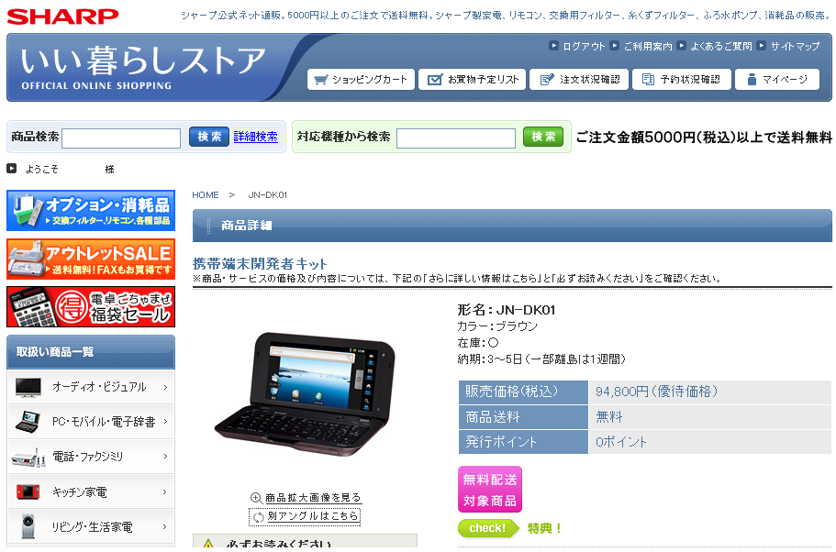Open マイページ from the header
The width and height of the screenshot is (836, 552).
[777, 80]
